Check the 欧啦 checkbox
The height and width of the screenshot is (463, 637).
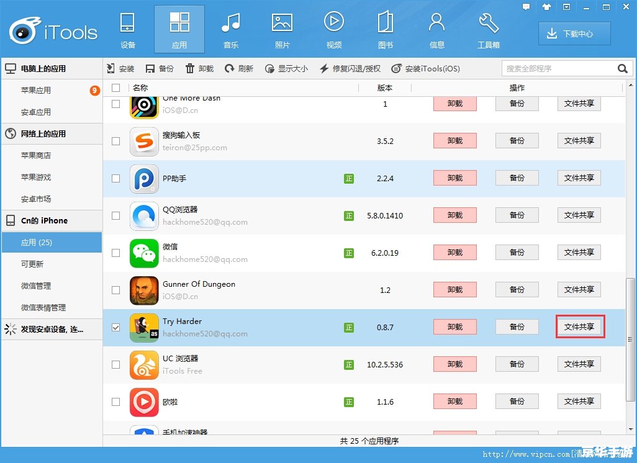[115, 402]
